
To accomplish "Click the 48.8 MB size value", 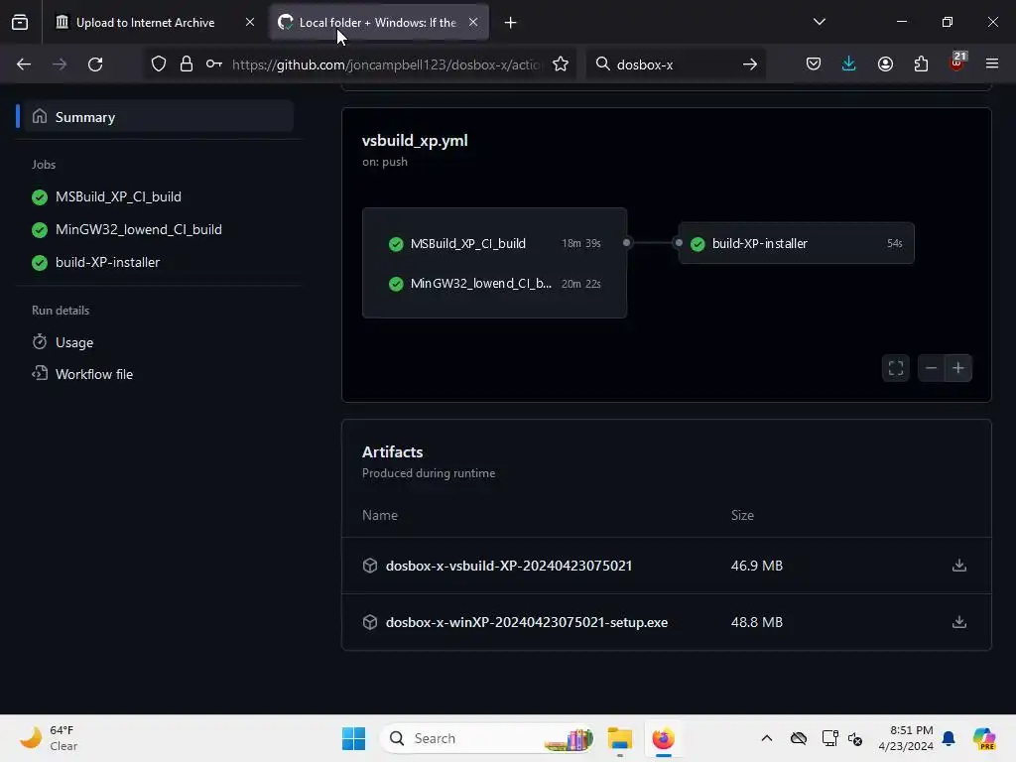I will point(757,622).
